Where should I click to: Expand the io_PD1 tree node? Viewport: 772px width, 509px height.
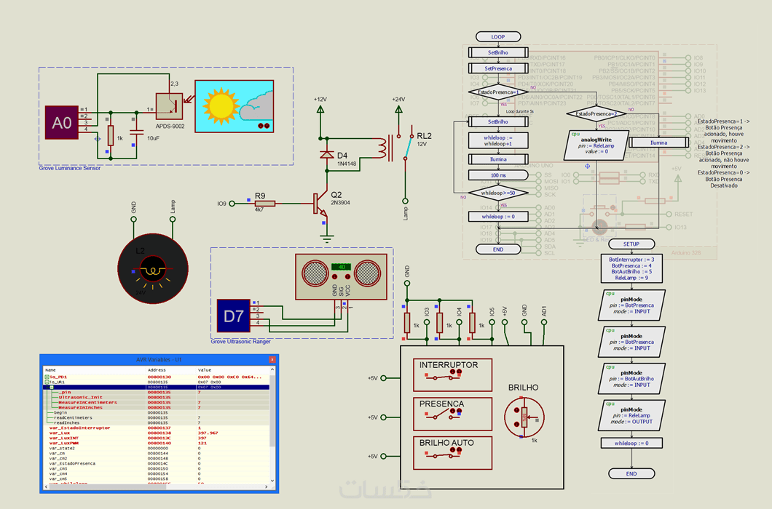click(47, 377)
